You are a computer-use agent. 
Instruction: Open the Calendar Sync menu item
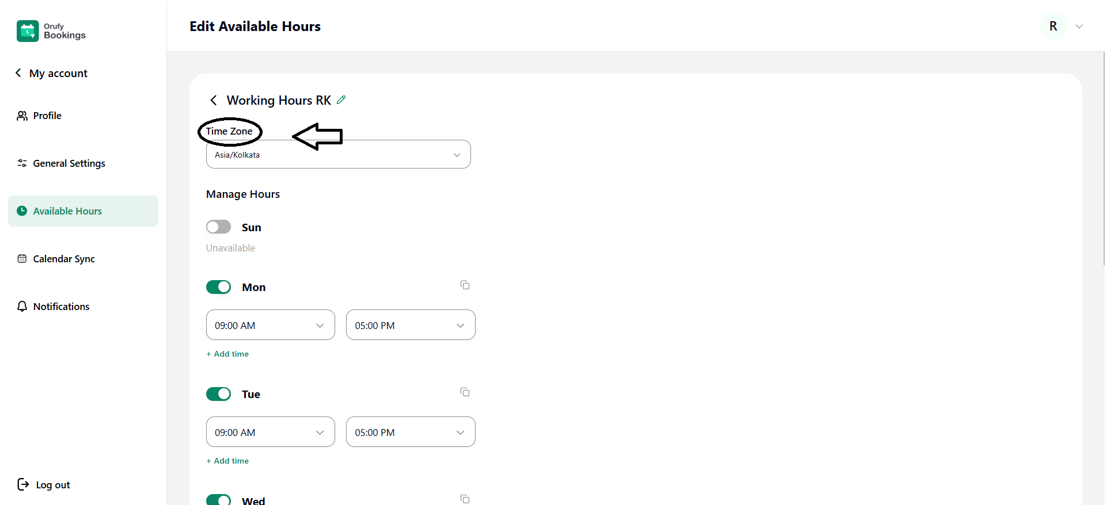tap(63, 259)
